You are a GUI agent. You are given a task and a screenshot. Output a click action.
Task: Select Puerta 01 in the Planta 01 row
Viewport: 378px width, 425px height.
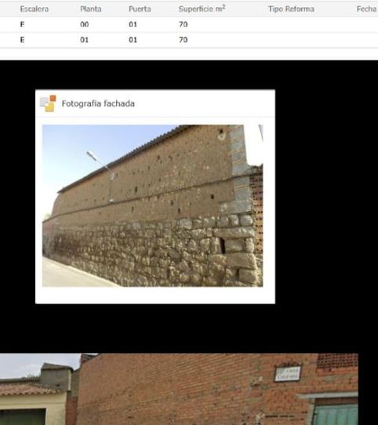133,40
